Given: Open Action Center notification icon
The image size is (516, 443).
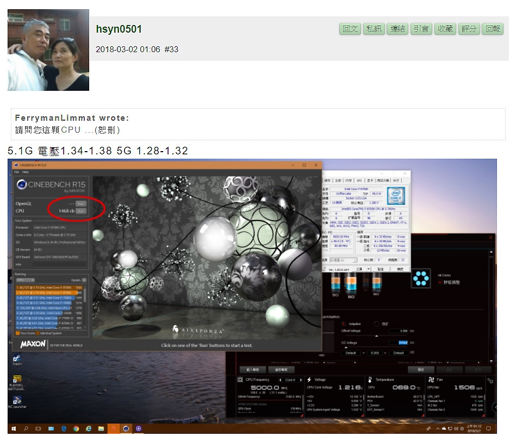Looking at the screenshot, I should click(x=489, y=428).
